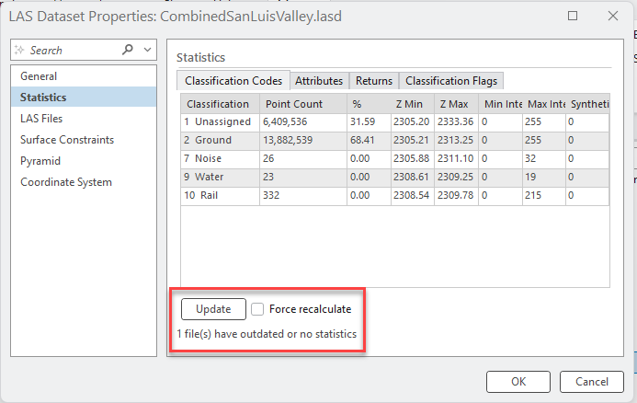
Task: Sort by the Point Count column header
Action: (x=293, y=104)
